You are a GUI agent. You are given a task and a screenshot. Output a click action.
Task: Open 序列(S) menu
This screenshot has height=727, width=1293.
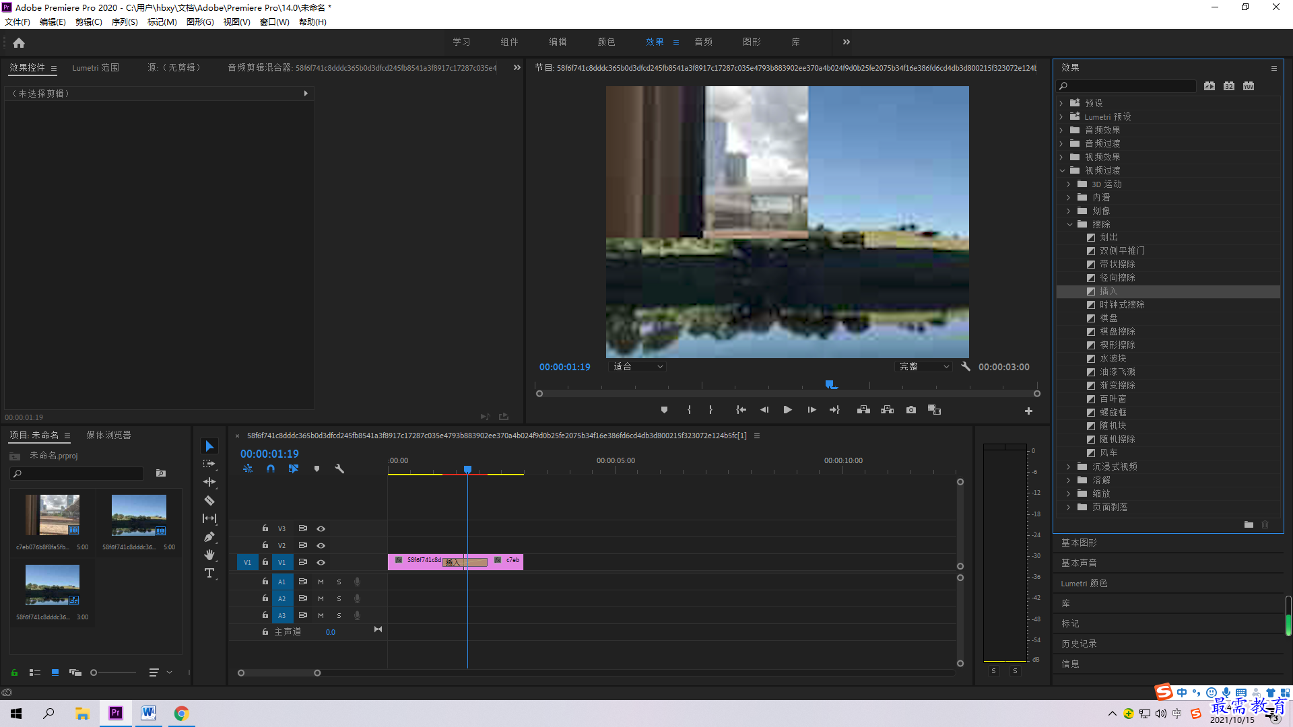[x=125, y=22]
